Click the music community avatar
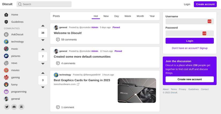Viewport: 221px width, 114px height. point(6,49)
